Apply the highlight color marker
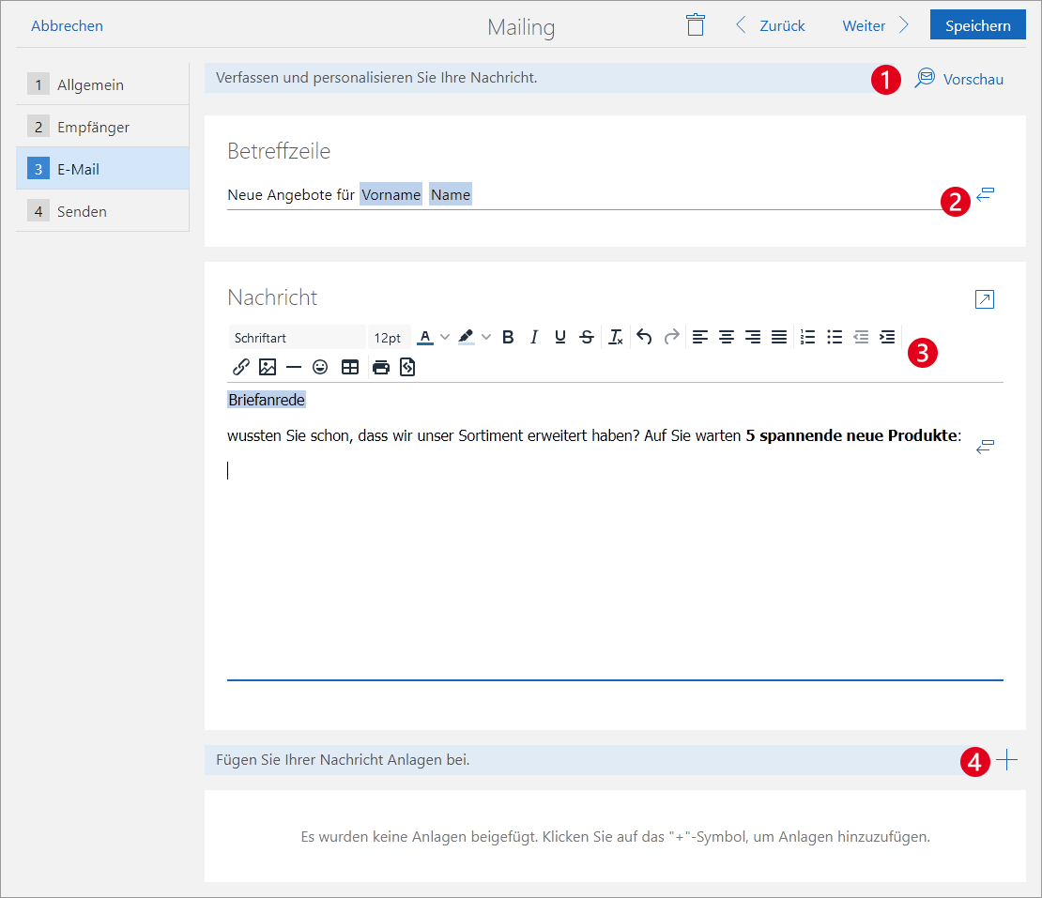Viewport: 1042px width, 898px height. (467, 337)
